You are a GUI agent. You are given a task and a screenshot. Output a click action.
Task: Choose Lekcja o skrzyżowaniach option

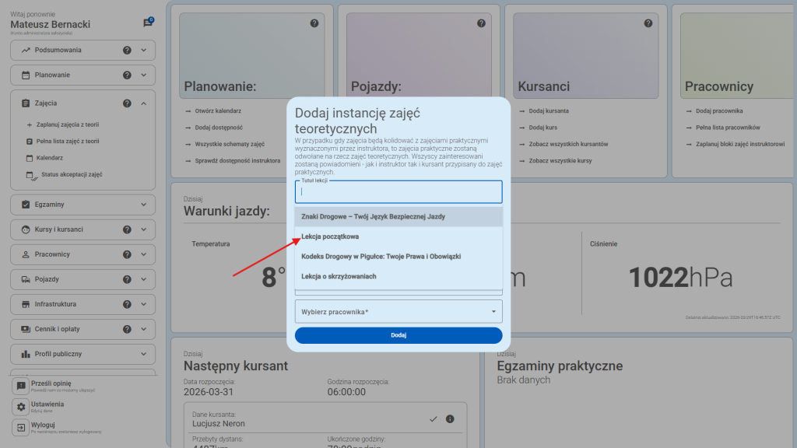tap(339, 276)
